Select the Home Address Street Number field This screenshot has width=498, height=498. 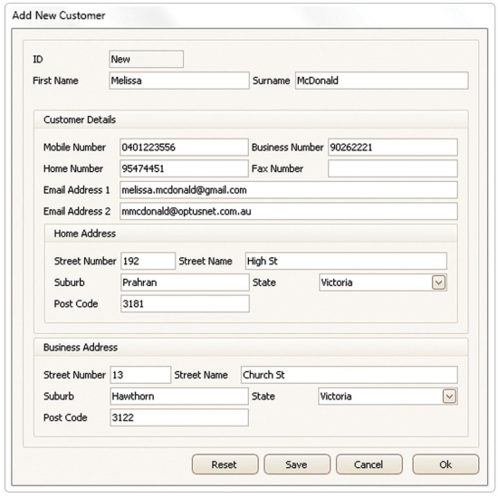[148, 261]
